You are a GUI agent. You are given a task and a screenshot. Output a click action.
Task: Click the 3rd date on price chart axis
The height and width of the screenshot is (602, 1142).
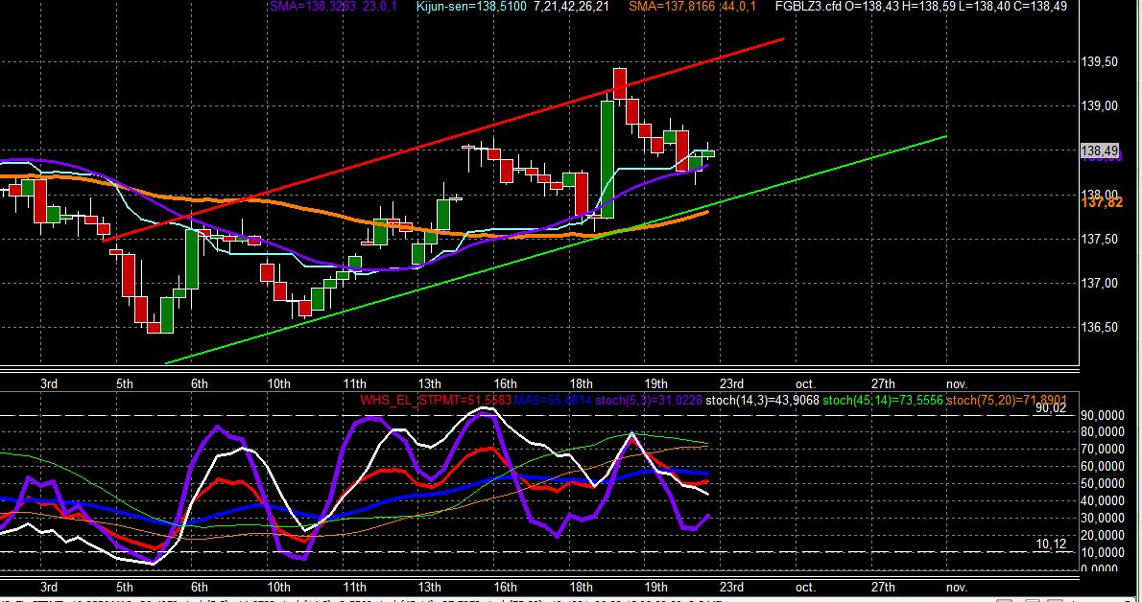point(49,383)
